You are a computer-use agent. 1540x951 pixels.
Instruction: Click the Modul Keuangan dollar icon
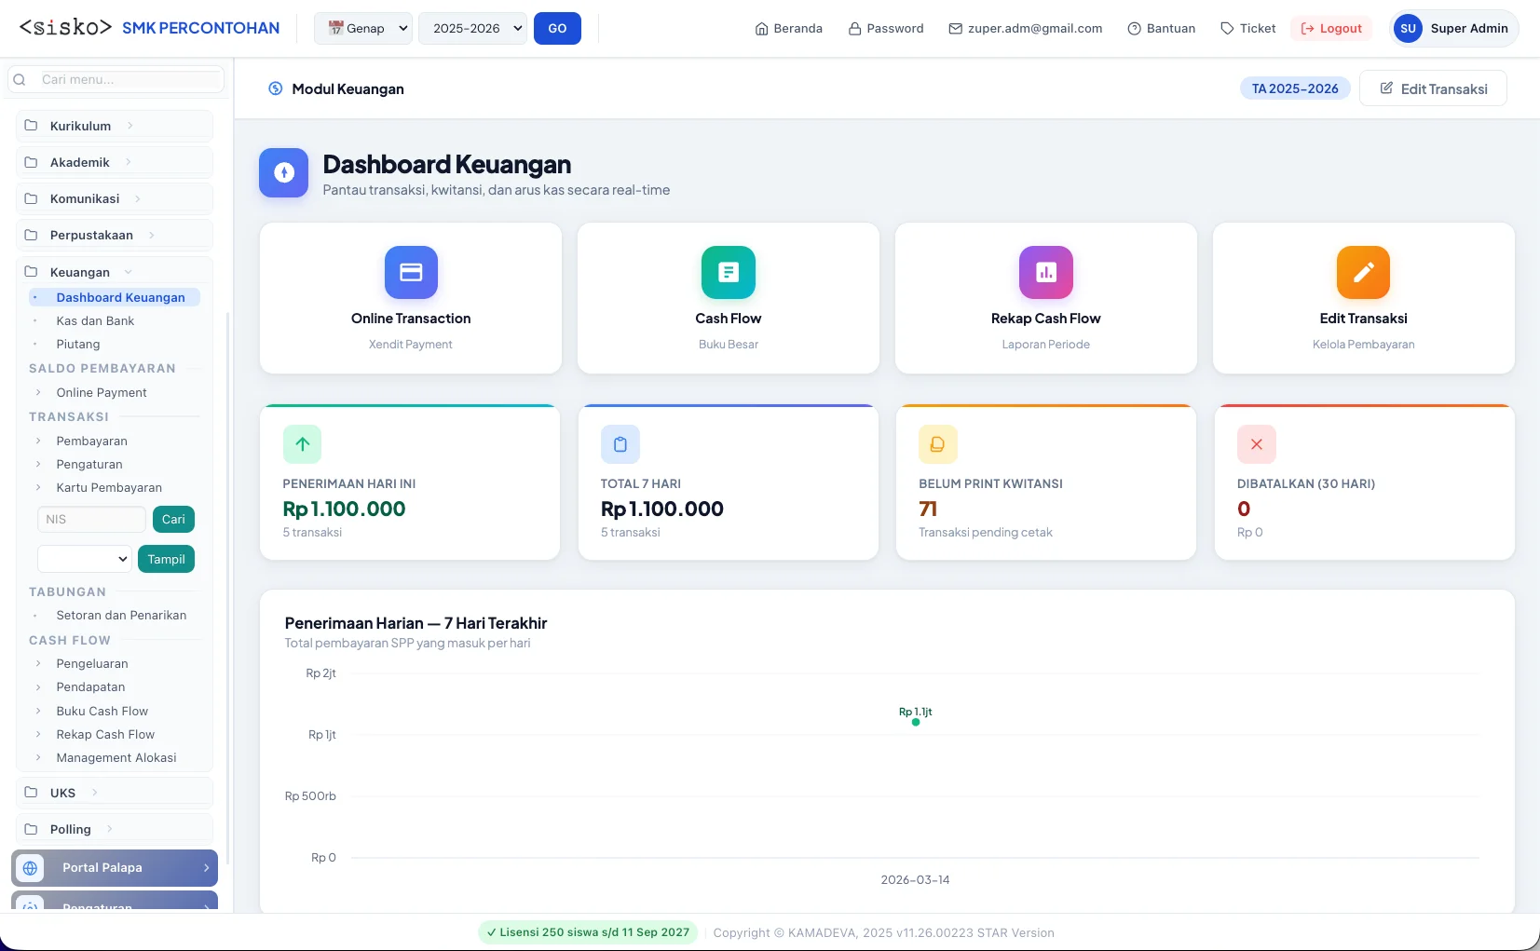click(276, 88)
